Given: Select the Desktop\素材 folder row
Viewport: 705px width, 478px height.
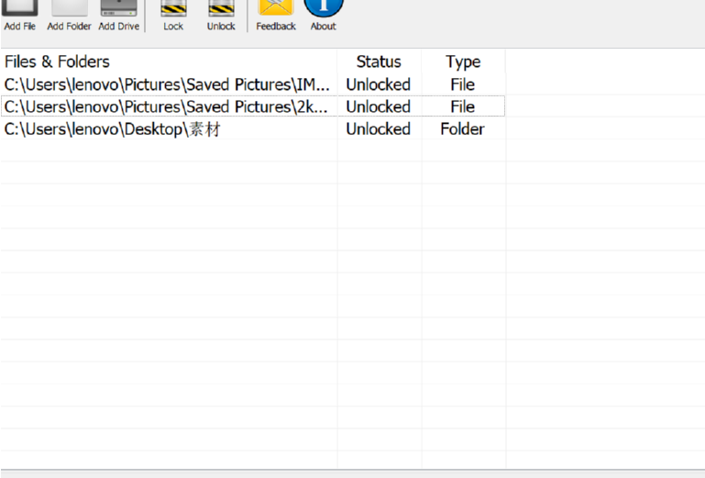Looking at the screenshot, I should 253,129.
